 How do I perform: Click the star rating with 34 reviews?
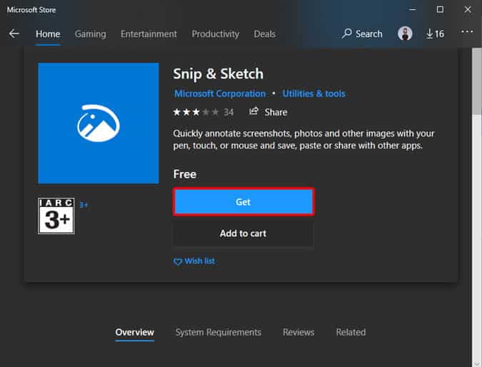(x=204, y=112)
